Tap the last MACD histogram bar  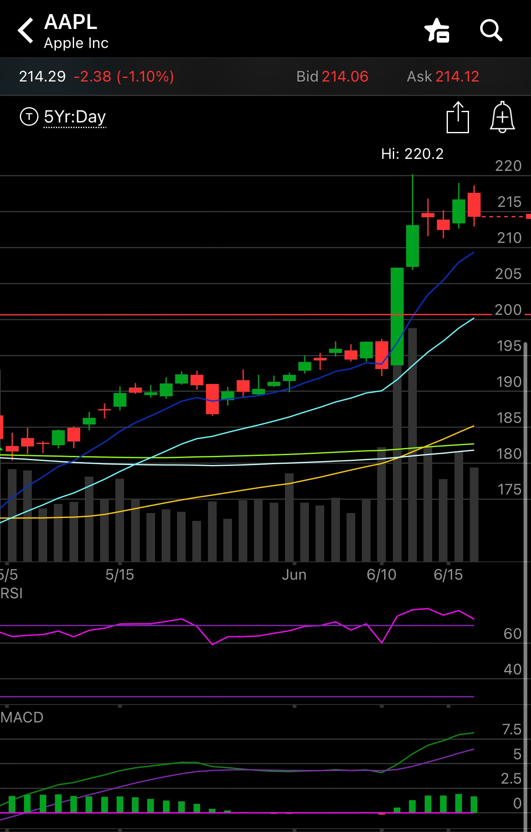474,805
